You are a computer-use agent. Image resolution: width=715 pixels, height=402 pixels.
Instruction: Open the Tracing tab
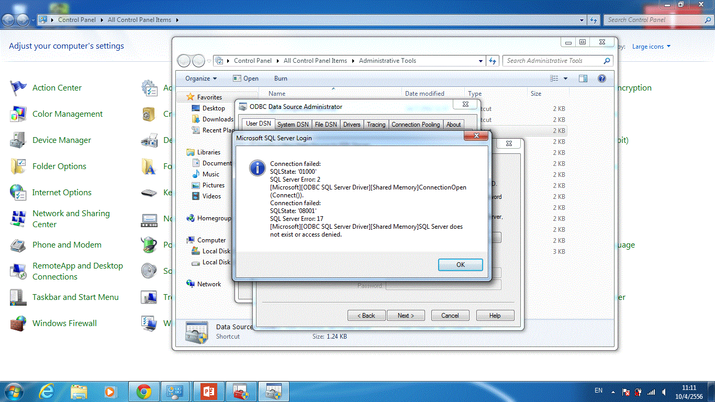[x=376, y=125]
